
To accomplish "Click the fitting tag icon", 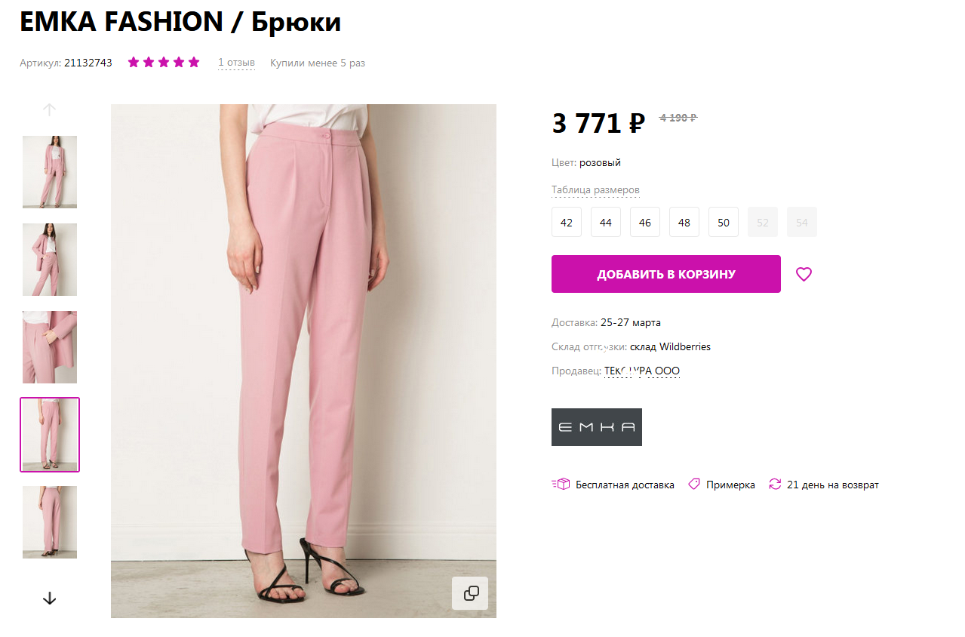I will point(694,485).
